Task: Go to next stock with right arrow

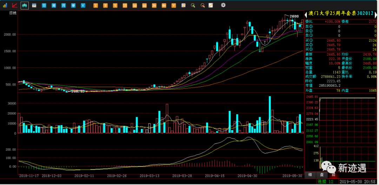Action: point(376,15)
